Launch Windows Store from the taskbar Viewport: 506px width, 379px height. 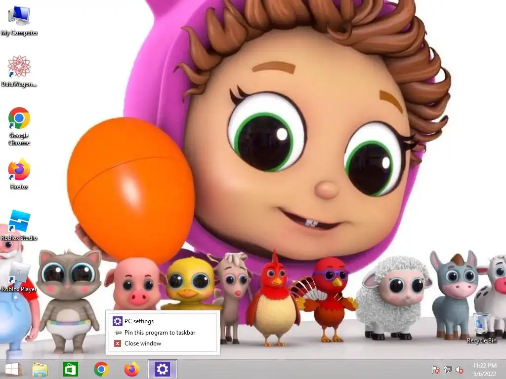pyautogui.click(x=70, y=369)
